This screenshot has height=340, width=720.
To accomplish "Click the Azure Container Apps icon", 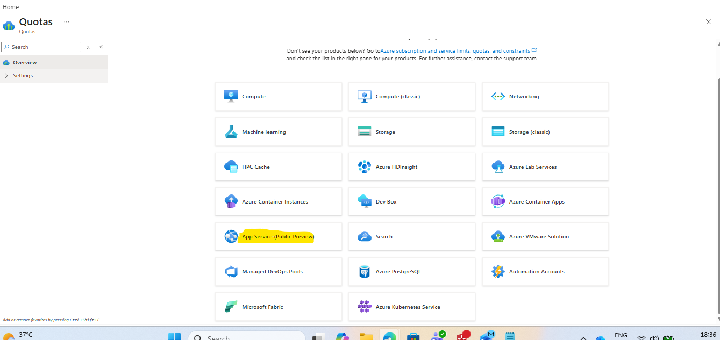I will coord(498,201).
